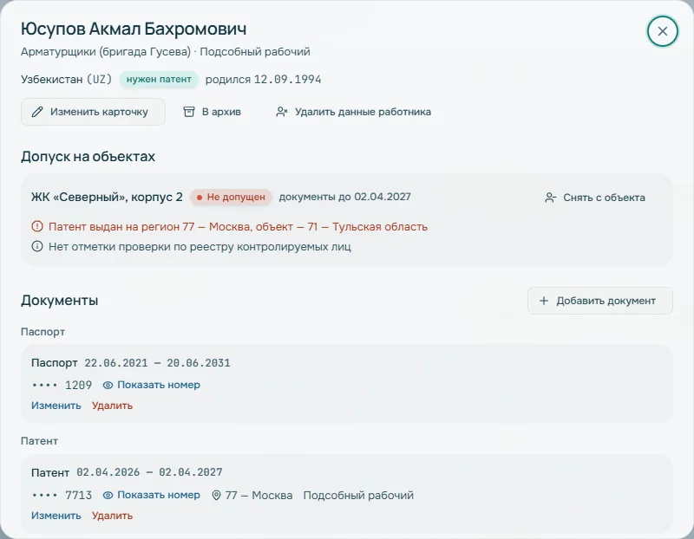The width and height of the screenshot is (694, 539).
Task: Close the worker card dialog
Action: (662, 31)
